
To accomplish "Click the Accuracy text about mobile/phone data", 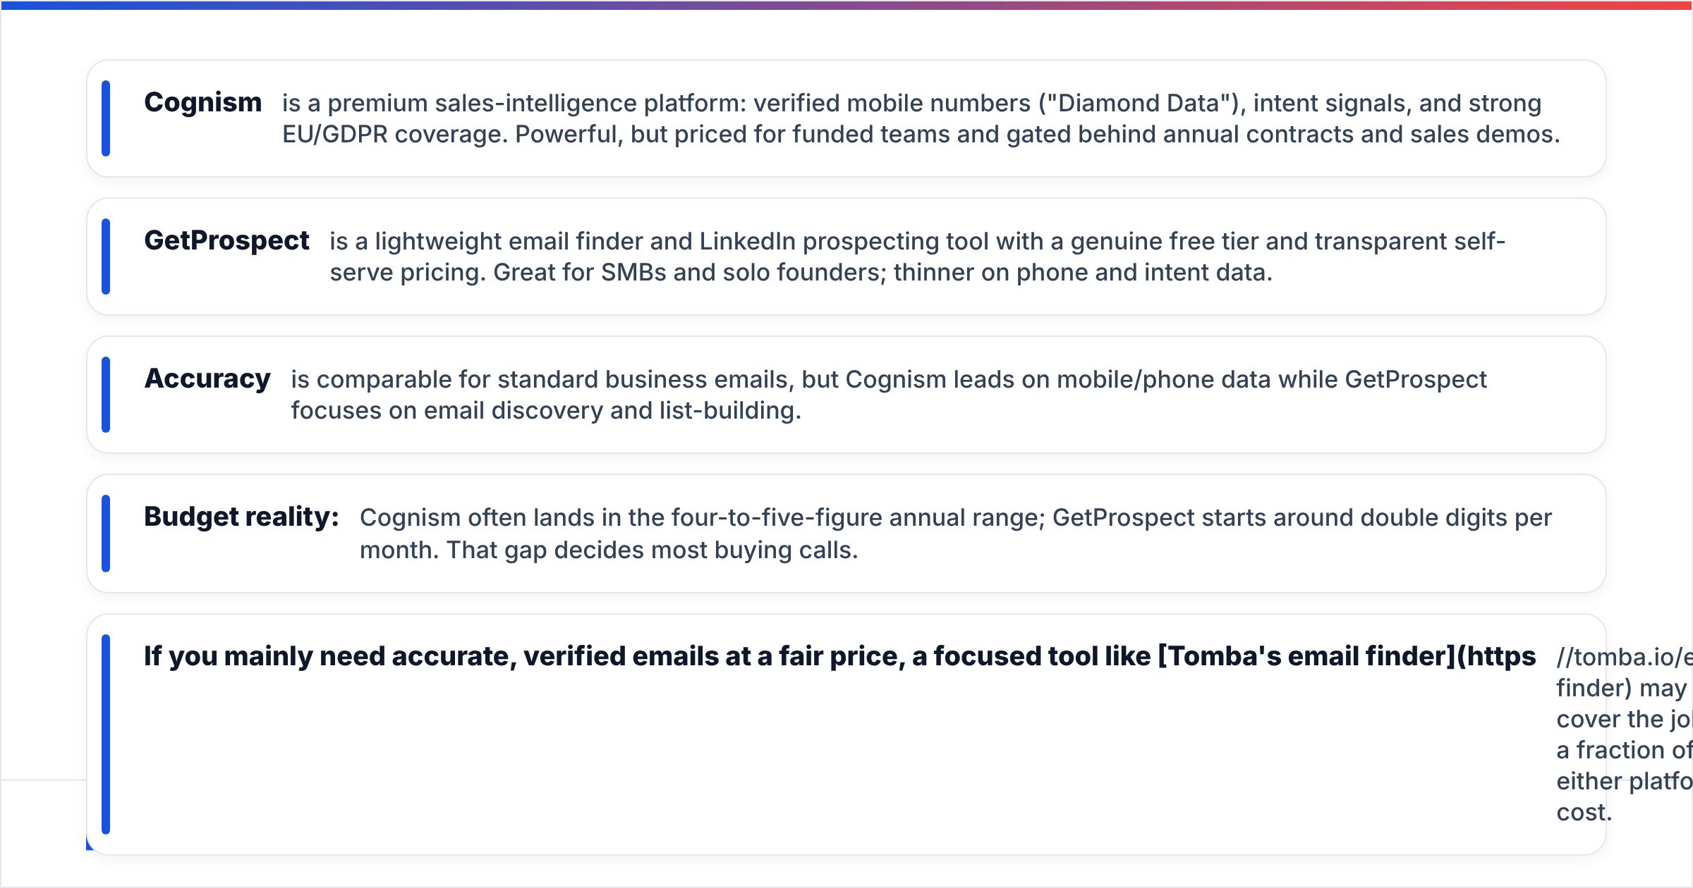I will 889,395.
